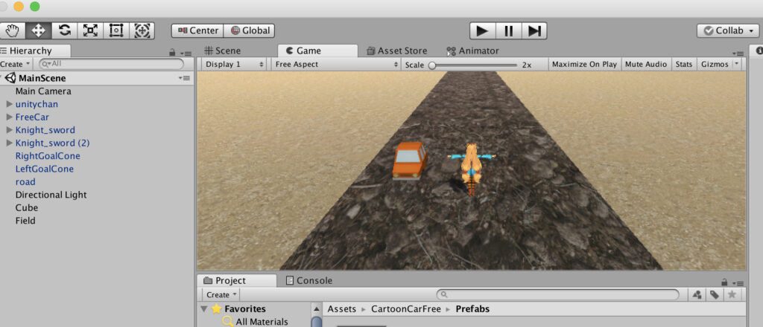Toggle the Stats overlay
This screenshot has width=763, height=327.
pyautogui.click(x=684, y=64)
